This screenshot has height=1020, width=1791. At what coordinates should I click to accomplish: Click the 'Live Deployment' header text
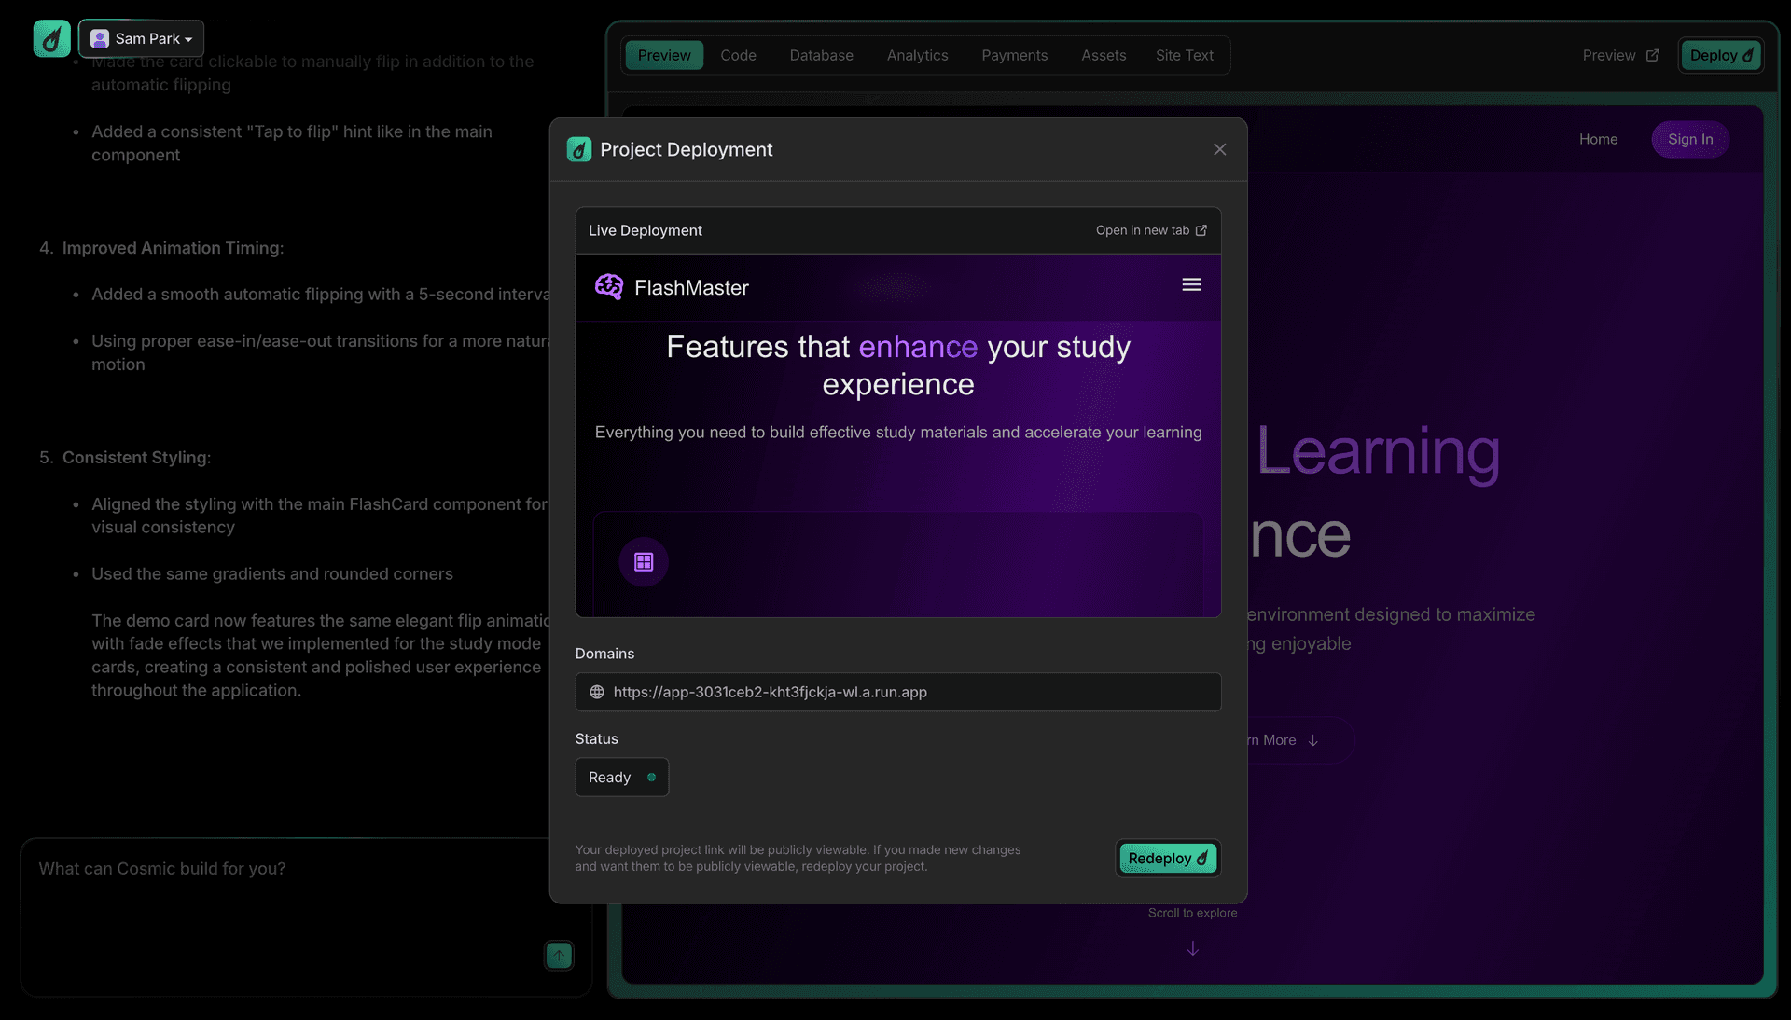[x=646, y=230]
